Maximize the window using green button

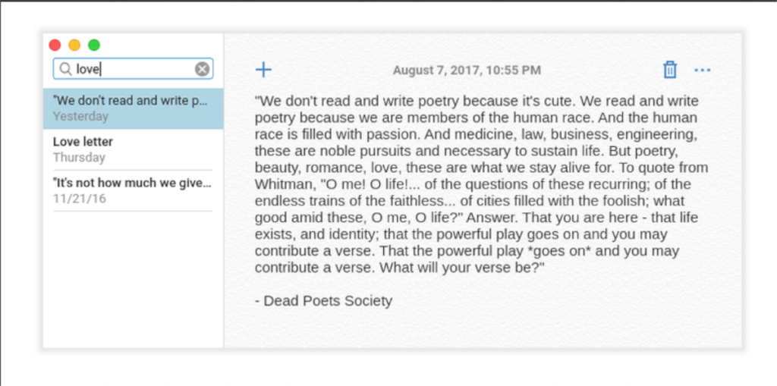(94, 45)
